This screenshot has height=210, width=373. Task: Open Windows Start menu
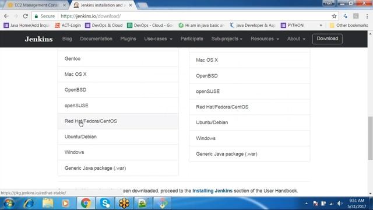(9, 204)
